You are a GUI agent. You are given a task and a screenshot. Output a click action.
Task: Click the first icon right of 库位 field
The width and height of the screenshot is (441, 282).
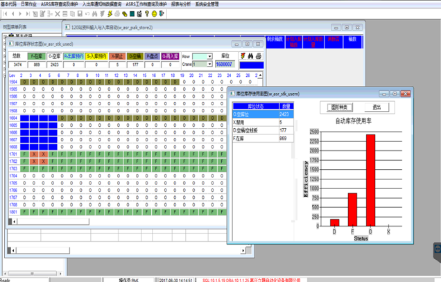[243, 56]
